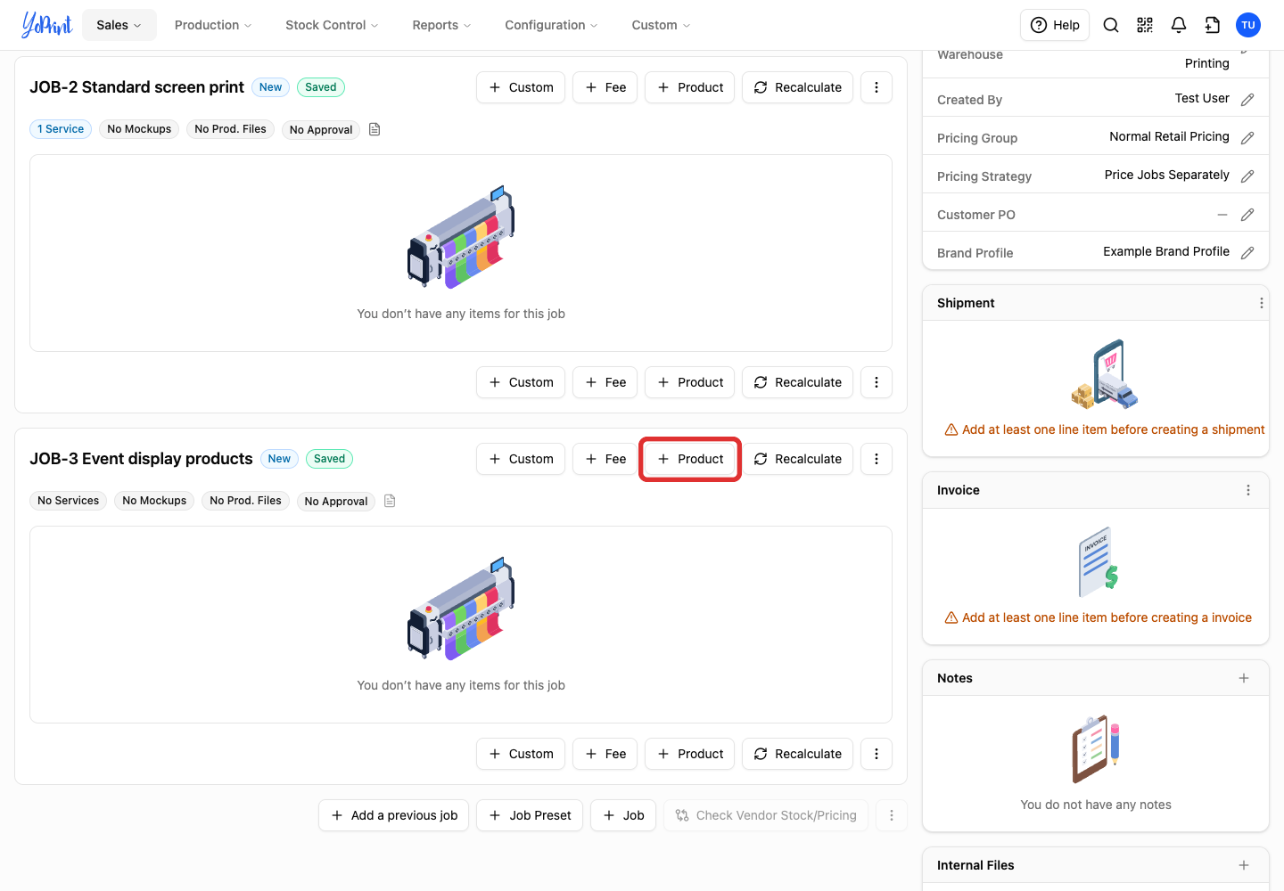Expand the Custom top menu
The height and width of the screenshot is (891, 1284).
[661, 25]
